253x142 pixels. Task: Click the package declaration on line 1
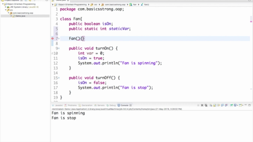[x=92, y=9]
